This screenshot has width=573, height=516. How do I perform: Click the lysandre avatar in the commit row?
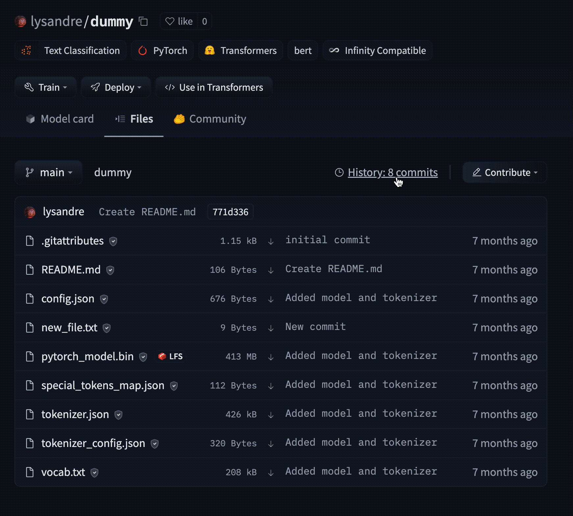point(30,212)
